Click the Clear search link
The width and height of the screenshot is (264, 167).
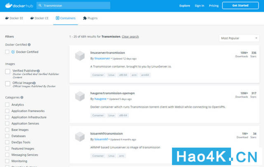coord(130,37)
